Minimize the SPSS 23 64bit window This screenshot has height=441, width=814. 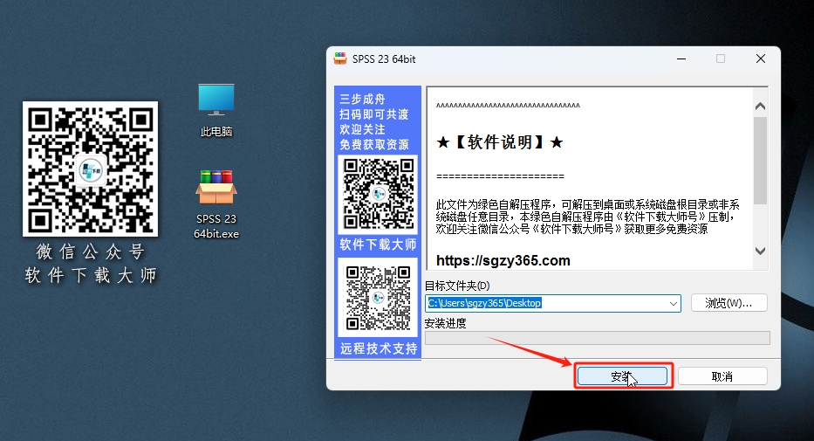681,59
